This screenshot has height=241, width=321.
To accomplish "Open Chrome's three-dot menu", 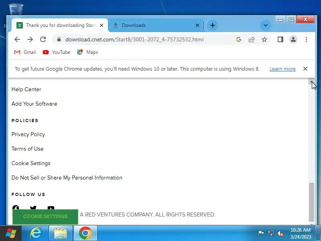I will coord(306,39).
